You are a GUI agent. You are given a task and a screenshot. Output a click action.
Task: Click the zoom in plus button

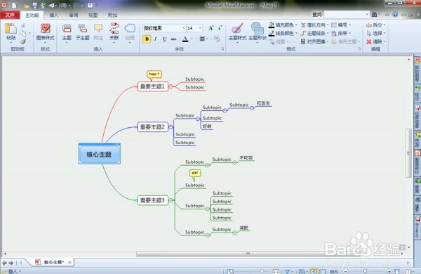pyautogui.click(x=389, y=271)
